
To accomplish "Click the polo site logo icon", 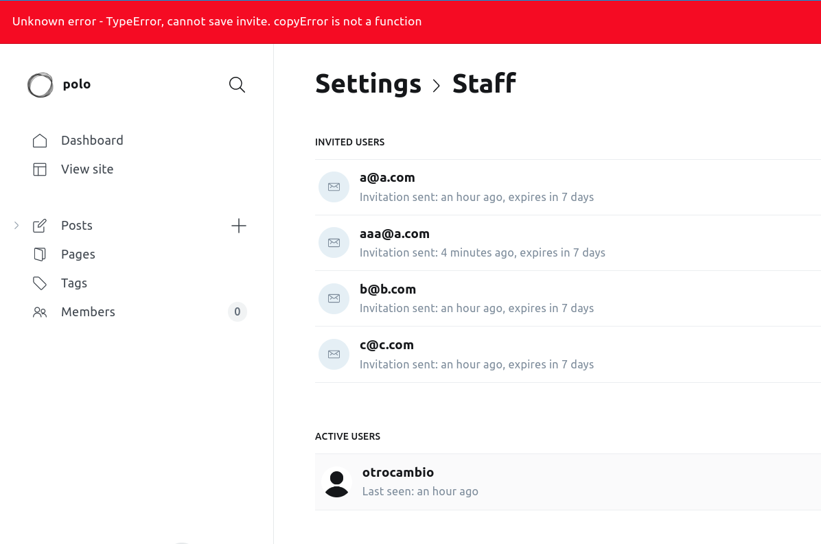I will pyautogui.click(x=40, y=84).
